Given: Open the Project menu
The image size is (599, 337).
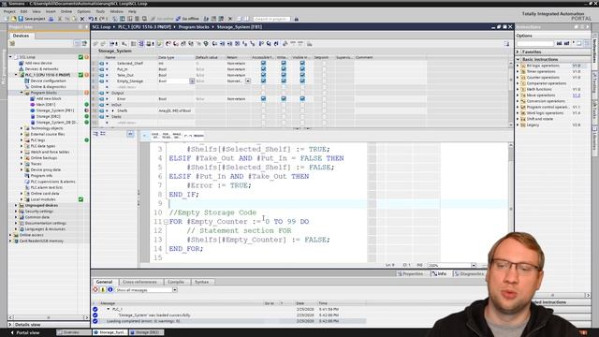Looking at the screenshot, I should pos(9,11).
